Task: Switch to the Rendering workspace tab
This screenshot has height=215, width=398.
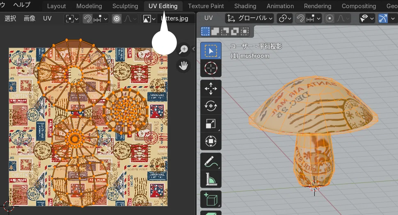Action: 318,6
